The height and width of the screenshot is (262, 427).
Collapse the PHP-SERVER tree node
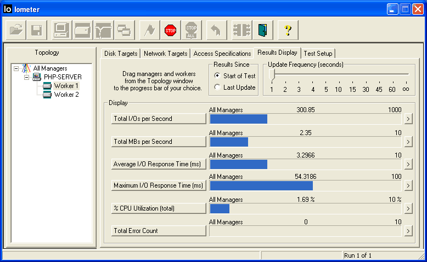click(26, 77)
